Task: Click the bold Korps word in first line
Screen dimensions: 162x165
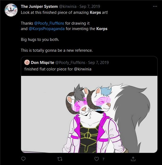Action: pyautogui.click(x=95, y=12)
